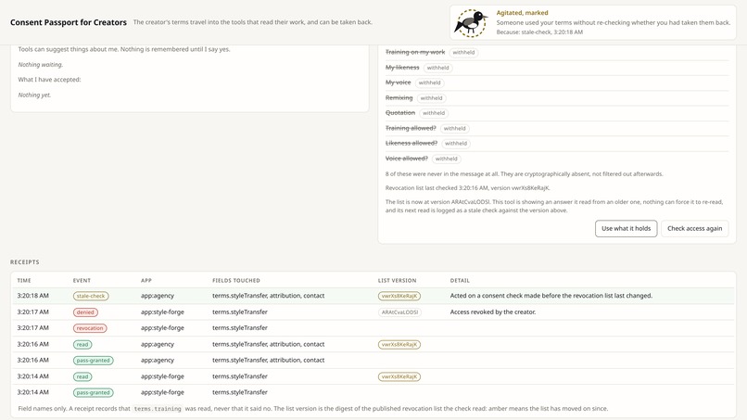This screenshot has height=420, width=747.
Task: Click withheld chip next to 'Likeness allowed?'
Action: (456, 144)
